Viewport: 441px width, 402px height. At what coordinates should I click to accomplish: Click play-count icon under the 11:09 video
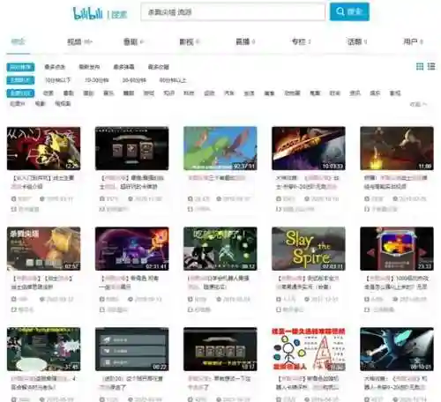point(367,199)
